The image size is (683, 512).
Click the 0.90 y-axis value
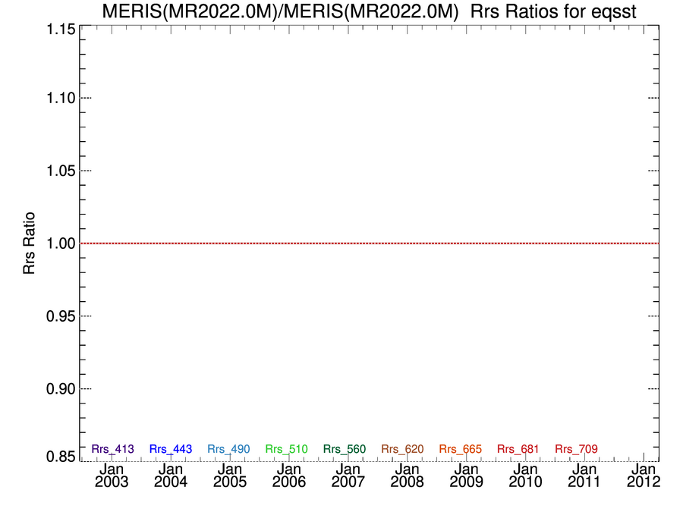(61, 389)
